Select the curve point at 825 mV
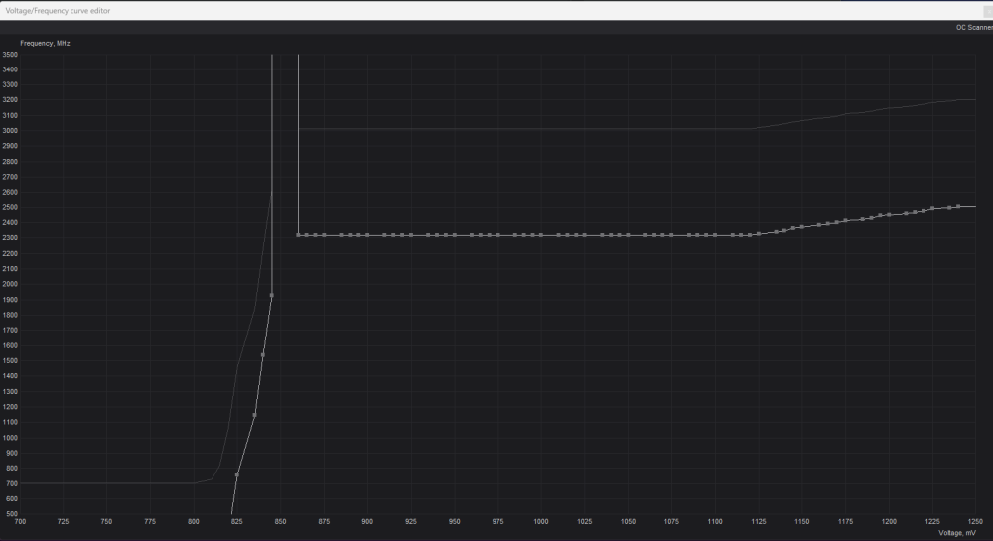 coord(237,474)
